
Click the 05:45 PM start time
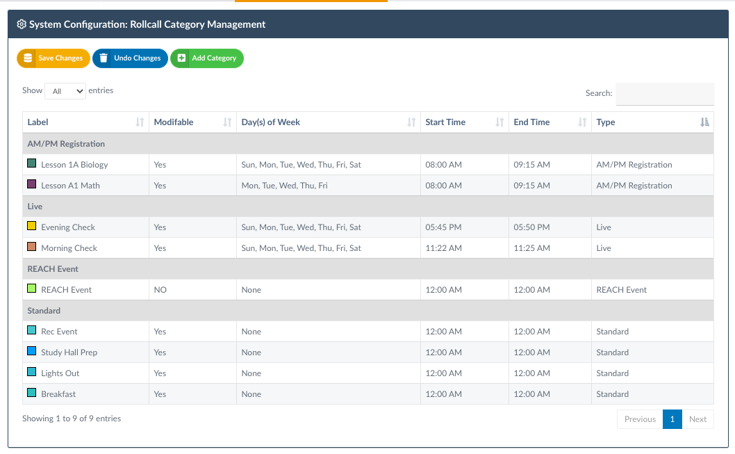tap(443, 227)
